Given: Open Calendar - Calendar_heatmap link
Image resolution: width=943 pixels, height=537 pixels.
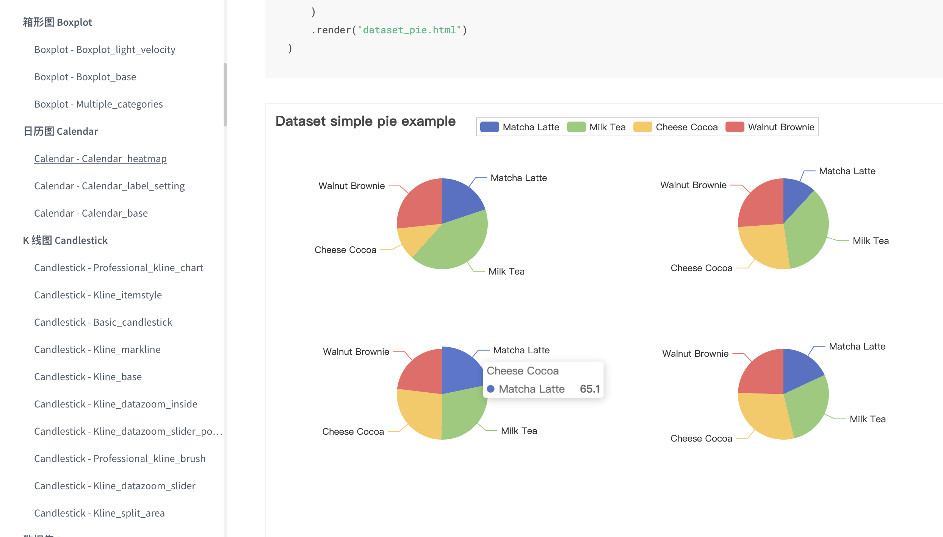Looking at the screenshot, I should pos(100,159).
